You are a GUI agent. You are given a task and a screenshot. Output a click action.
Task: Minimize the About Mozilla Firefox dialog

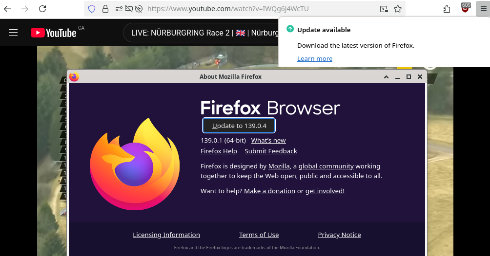coord(397,77)
